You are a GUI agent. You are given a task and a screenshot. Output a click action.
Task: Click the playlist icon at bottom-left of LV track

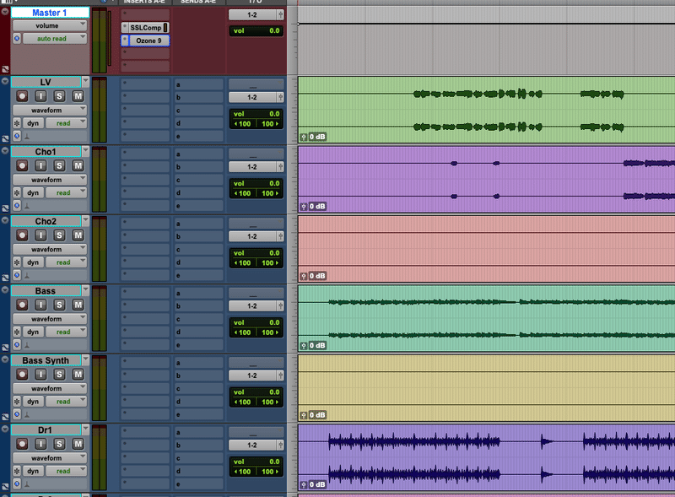pyautogui.click(x=5, y=138)
